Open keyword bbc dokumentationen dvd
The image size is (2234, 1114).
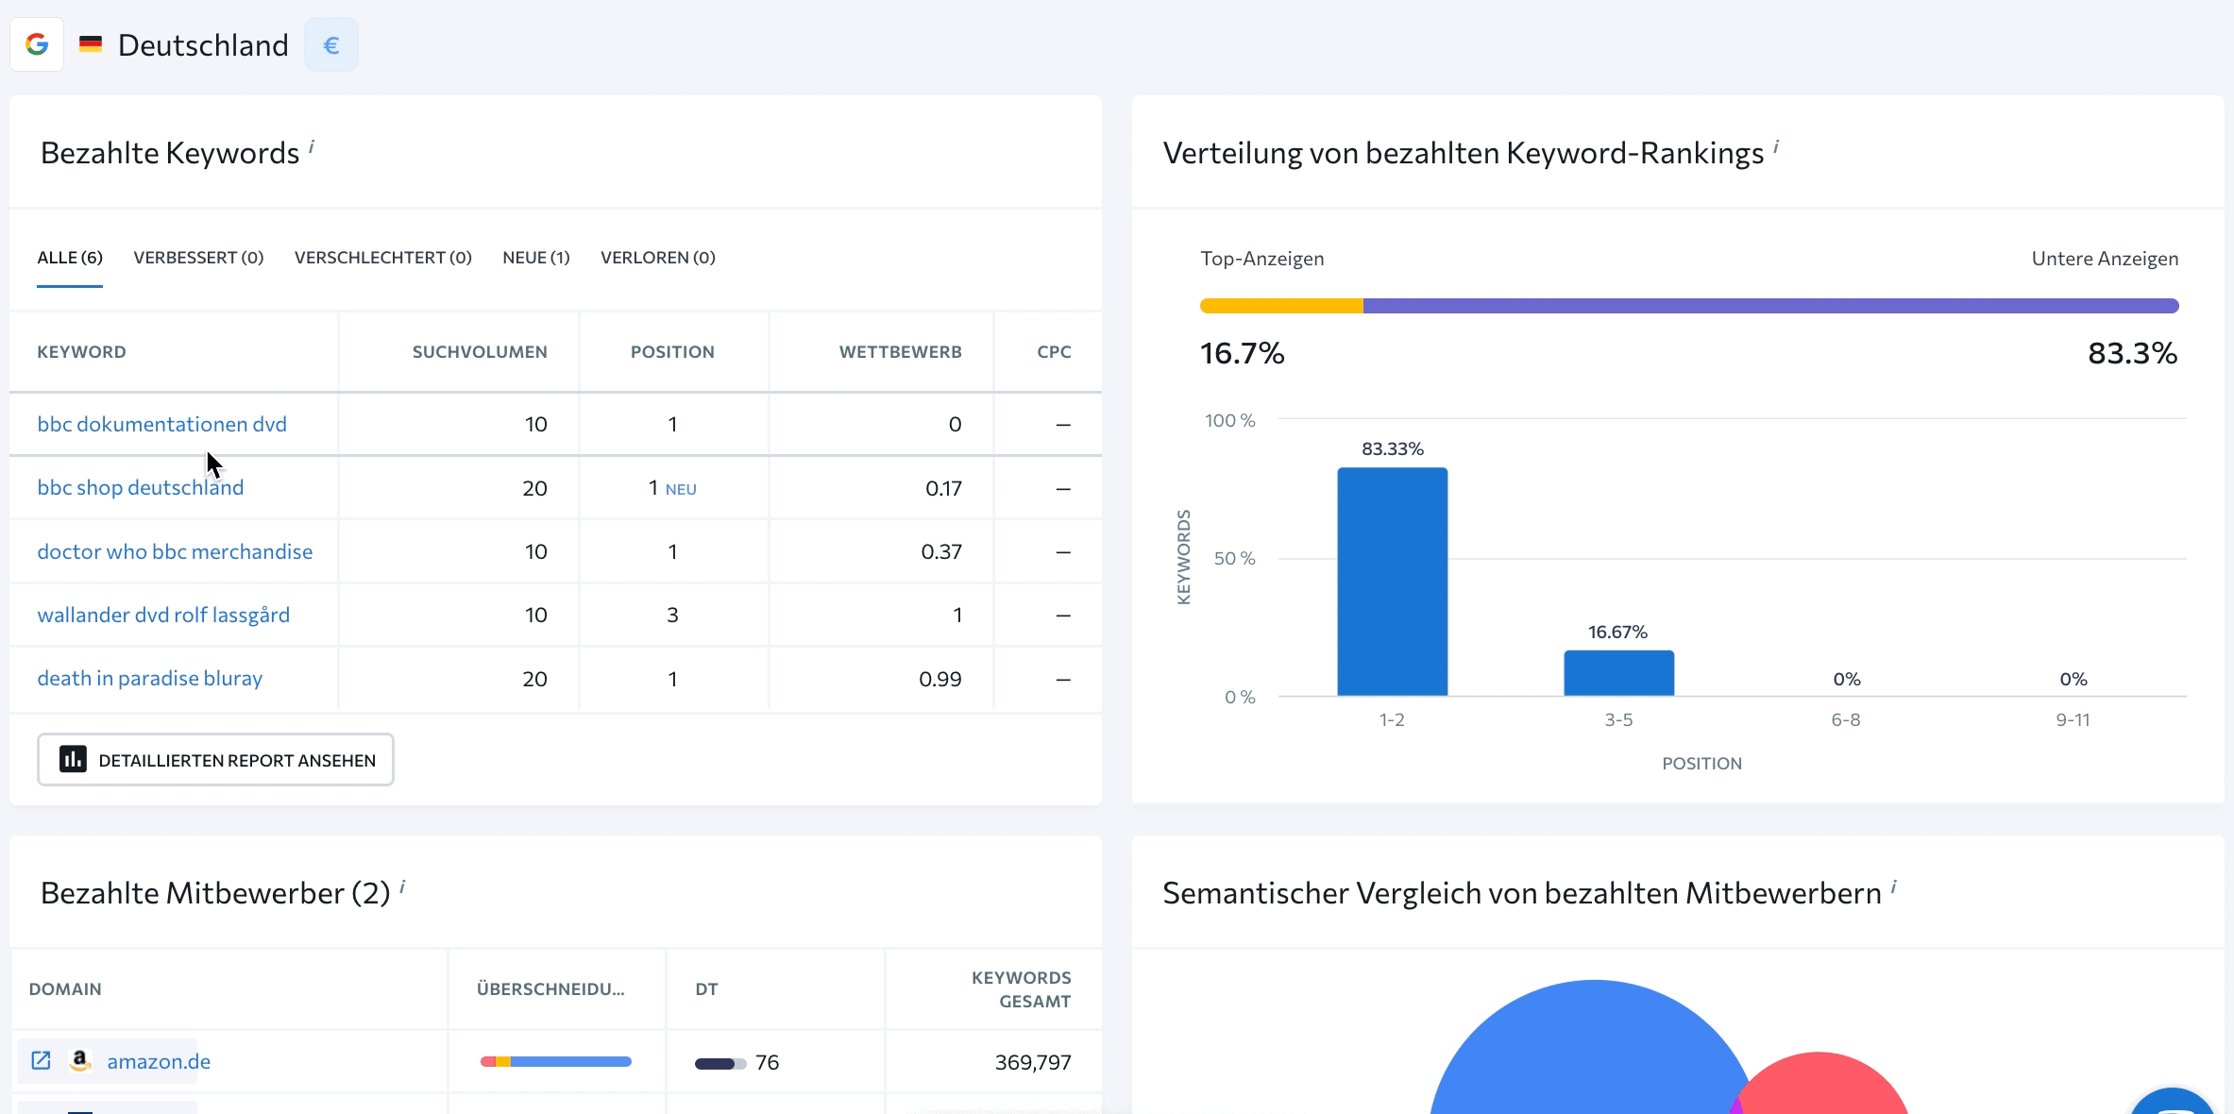coord(161,424)
